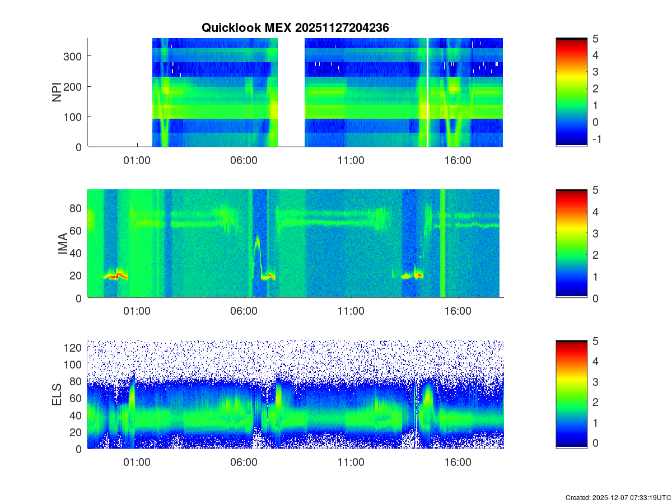672x504 pixels.
Task: Click the 120 tick label on the ELS axis
Action: point(73,348)
